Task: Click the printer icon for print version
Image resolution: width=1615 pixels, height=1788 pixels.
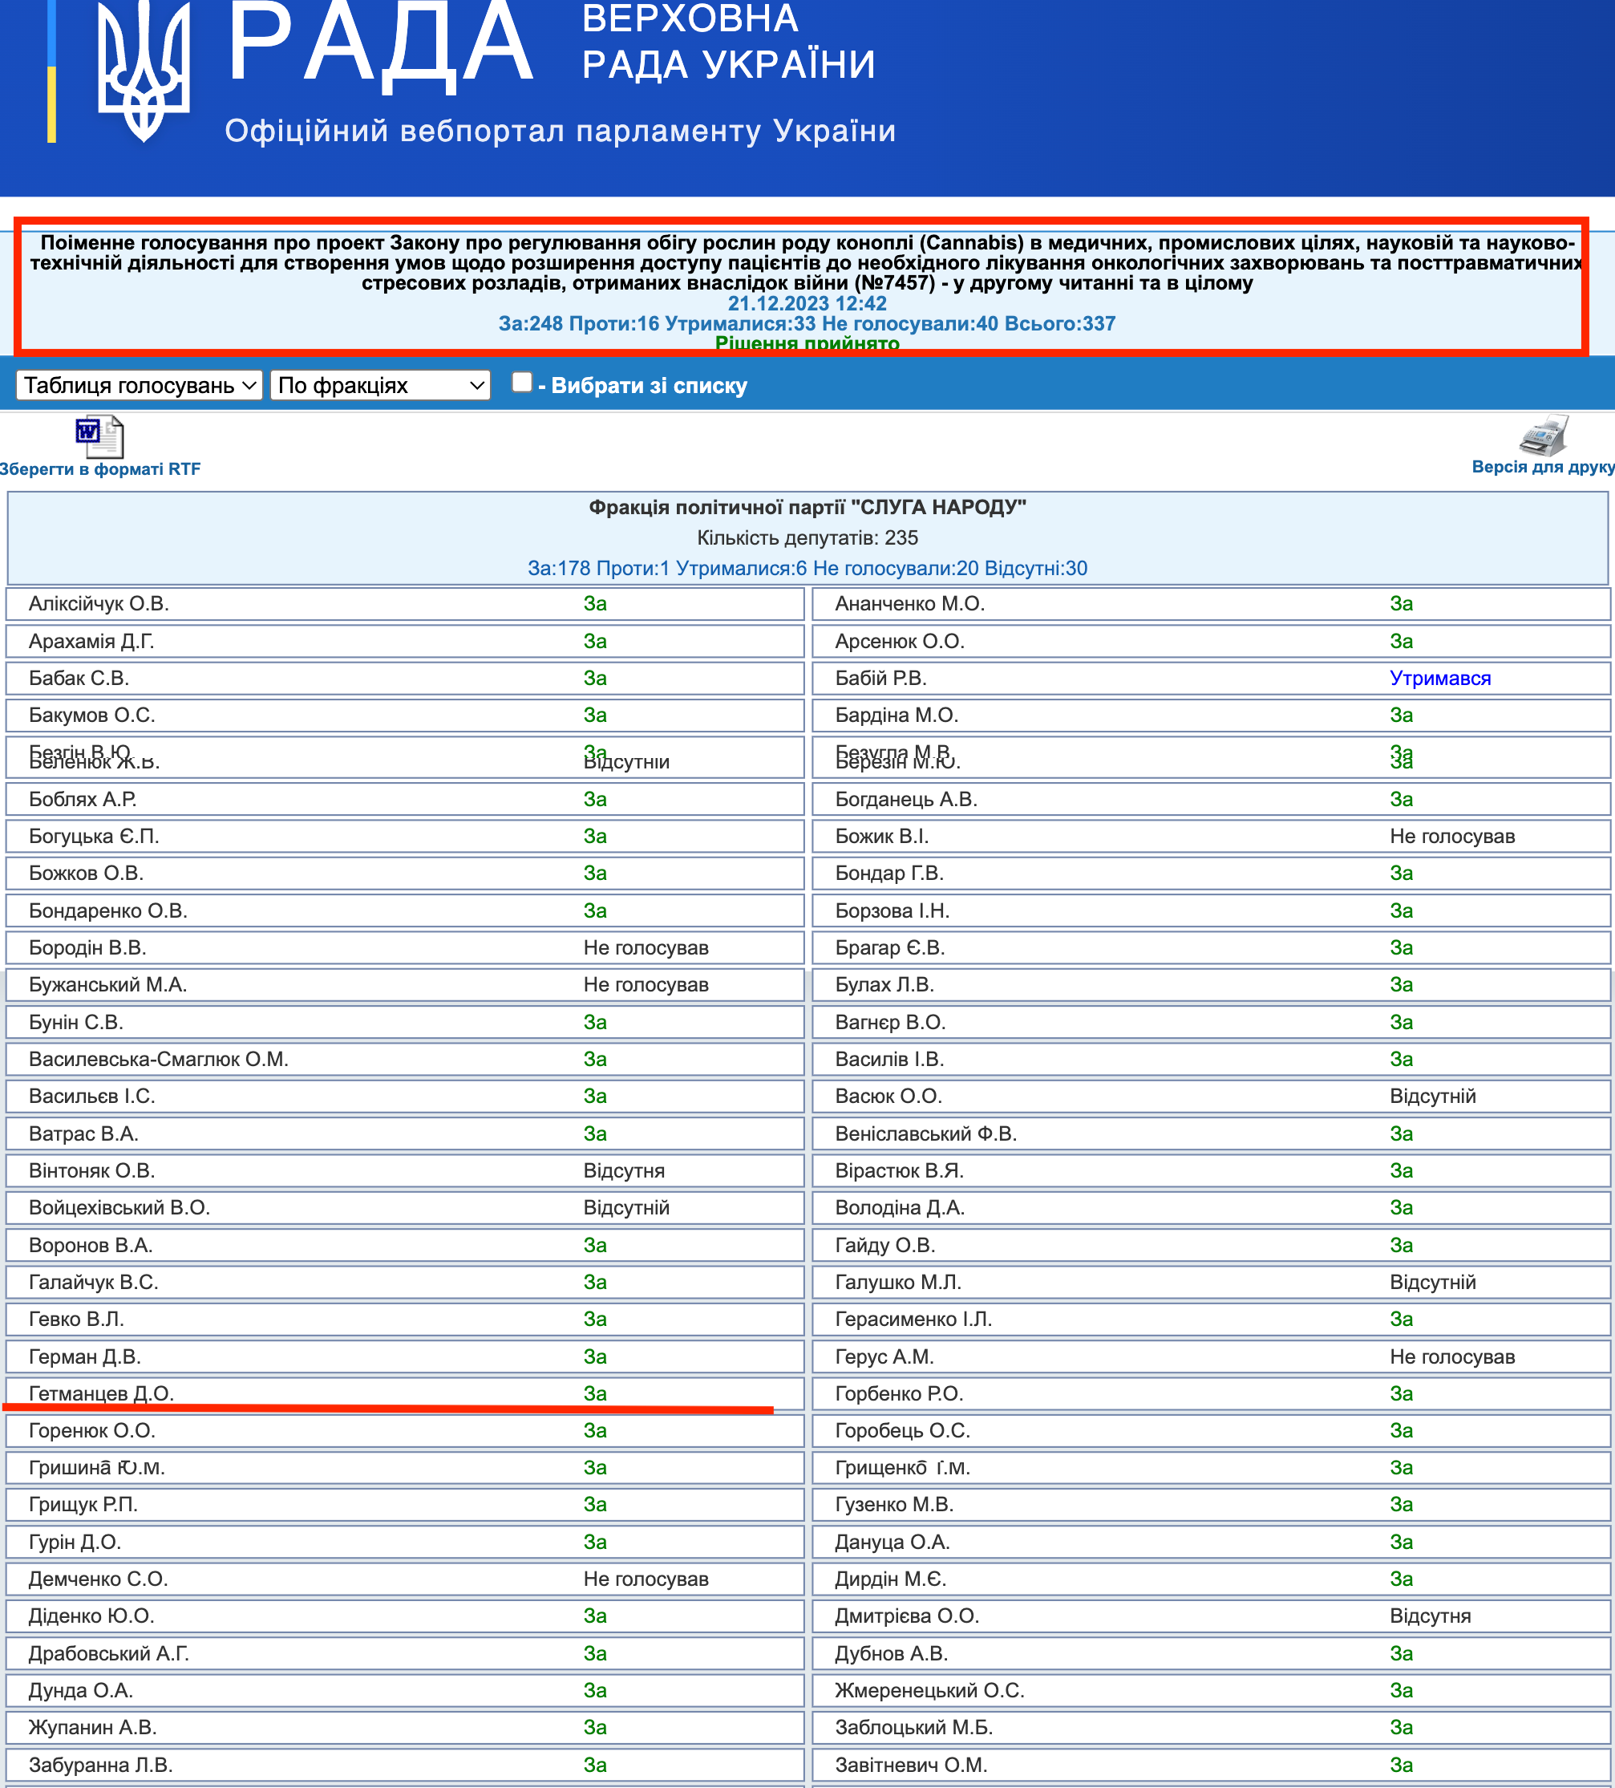Action: click(x=1543, y=435)
